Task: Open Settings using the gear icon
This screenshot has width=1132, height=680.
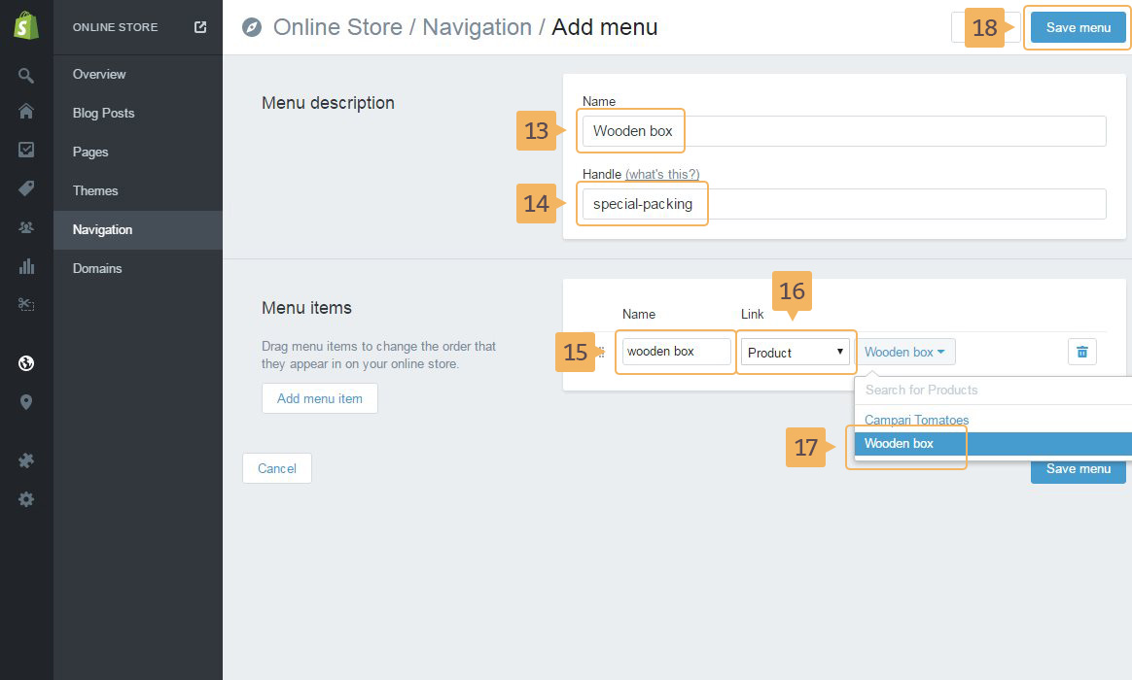Action: [26, 499]
